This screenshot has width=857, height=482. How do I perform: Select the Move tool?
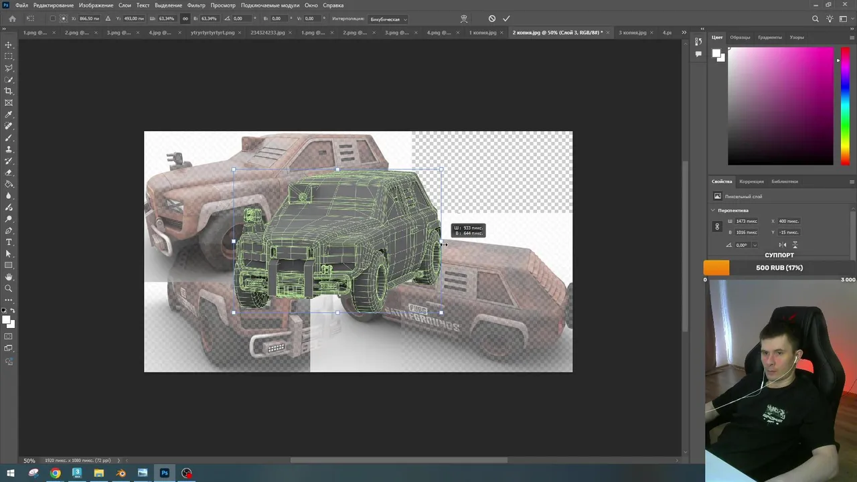pos(9,45)
